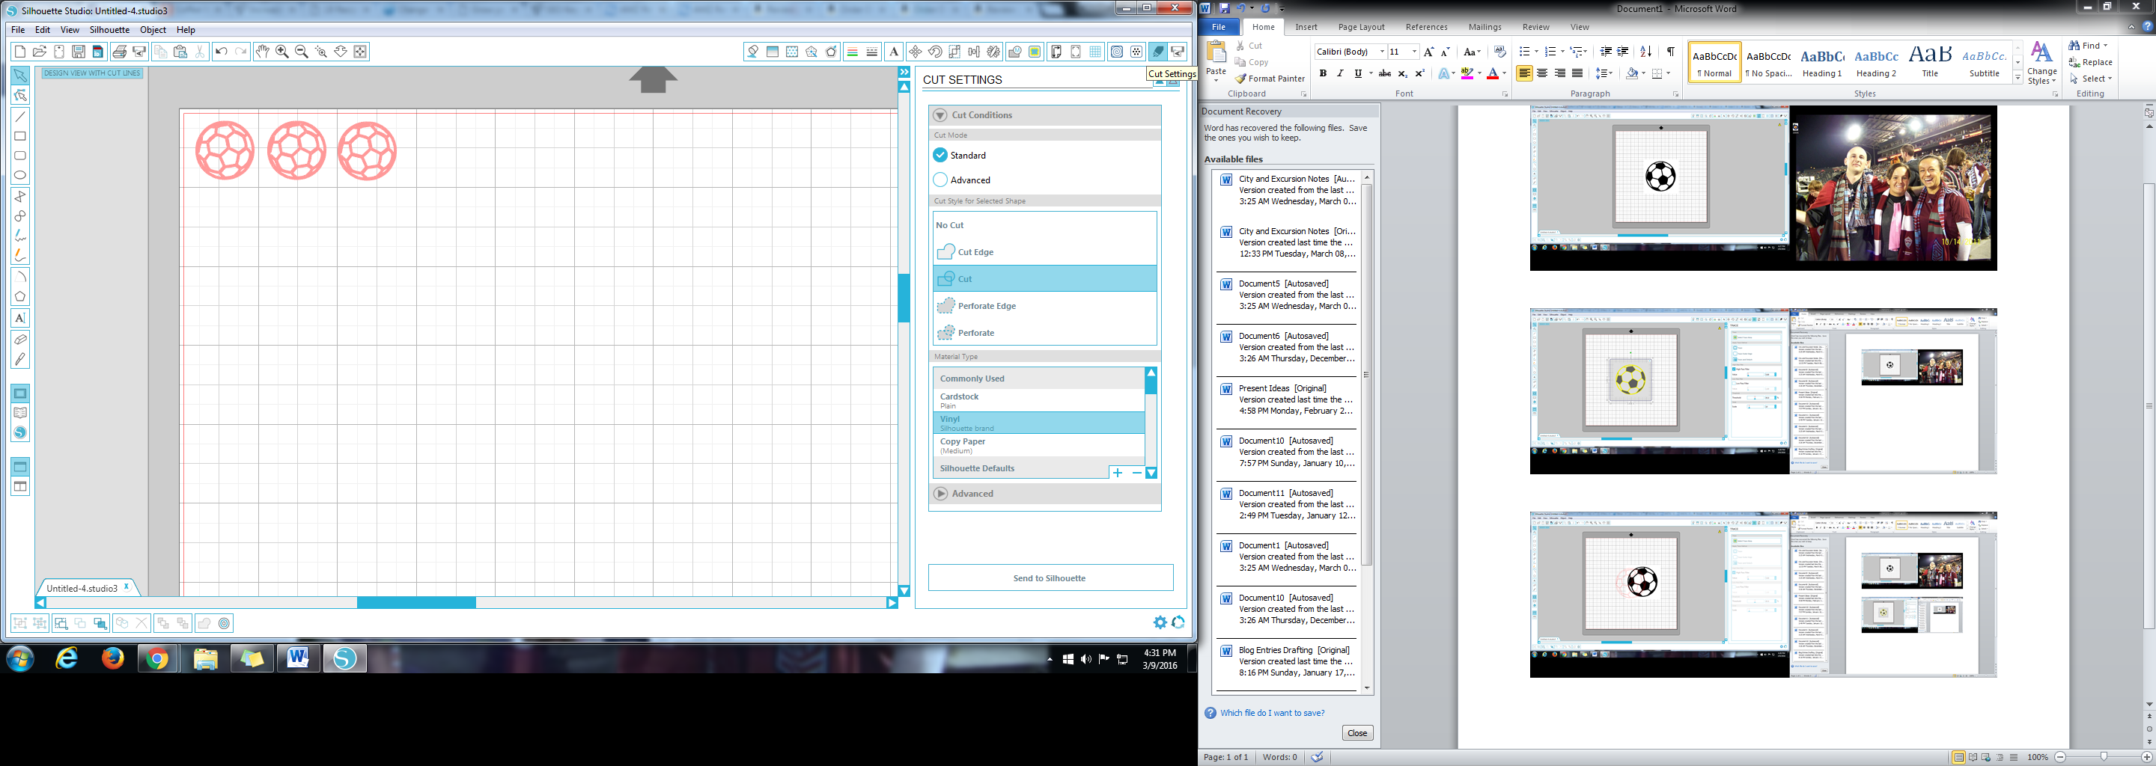Click the Send to Silhouette button
The width and height of the screenshot is (2156, 766).
tap(1050, 577)
